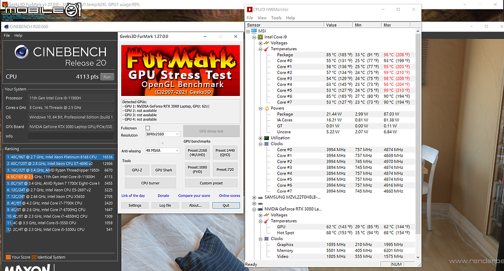This screenshot has width=504, height=271.
Task: Launch GPU-Z from FurMark tools
Action: tap(137, 170)
